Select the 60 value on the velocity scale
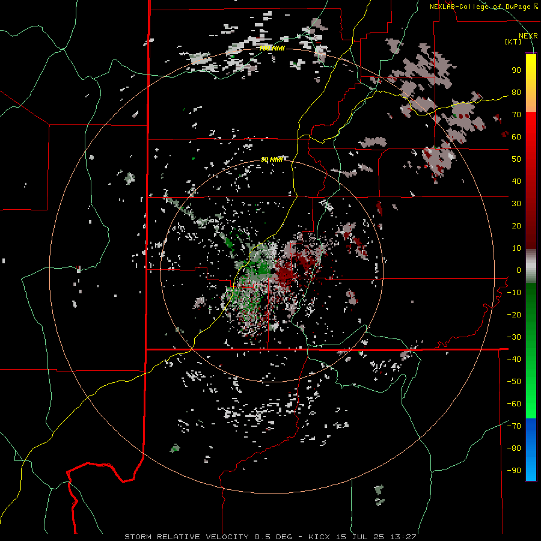 point(516,136)
